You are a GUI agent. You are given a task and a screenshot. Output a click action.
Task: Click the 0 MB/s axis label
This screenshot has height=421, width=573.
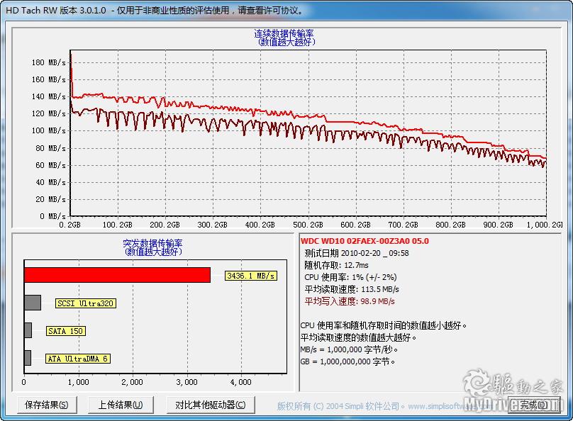point(52,216)
